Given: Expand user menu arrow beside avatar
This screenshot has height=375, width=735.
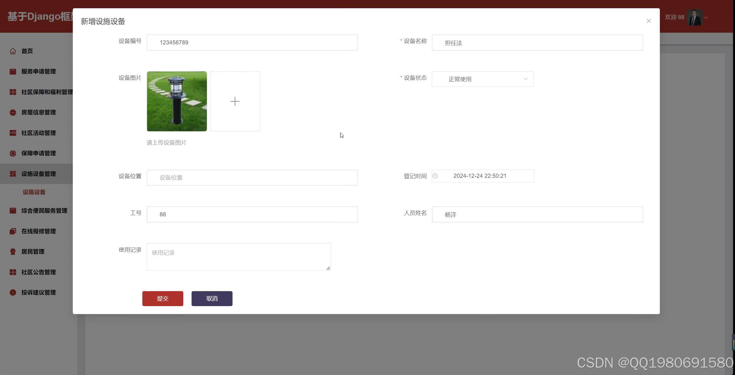Looking at the screenshot, I should (706, 18).
